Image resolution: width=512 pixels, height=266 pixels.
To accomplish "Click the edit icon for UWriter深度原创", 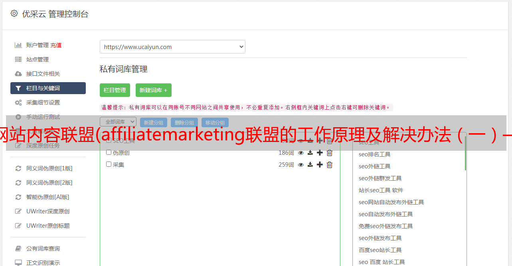I will (x=18, y=211).
